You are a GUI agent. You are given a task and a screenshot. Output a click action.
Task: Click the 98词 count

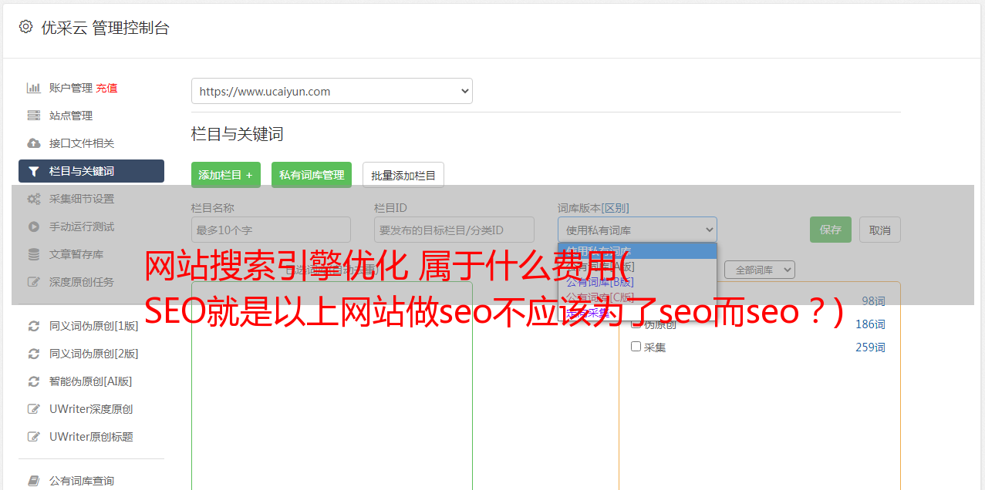[873, 300]
